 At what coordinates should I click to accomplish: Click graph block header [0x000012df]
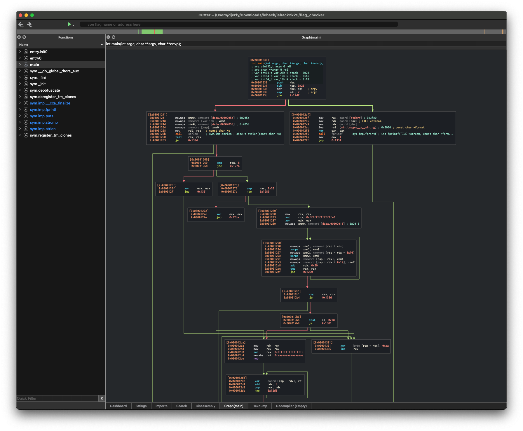[x=301, y=115]
